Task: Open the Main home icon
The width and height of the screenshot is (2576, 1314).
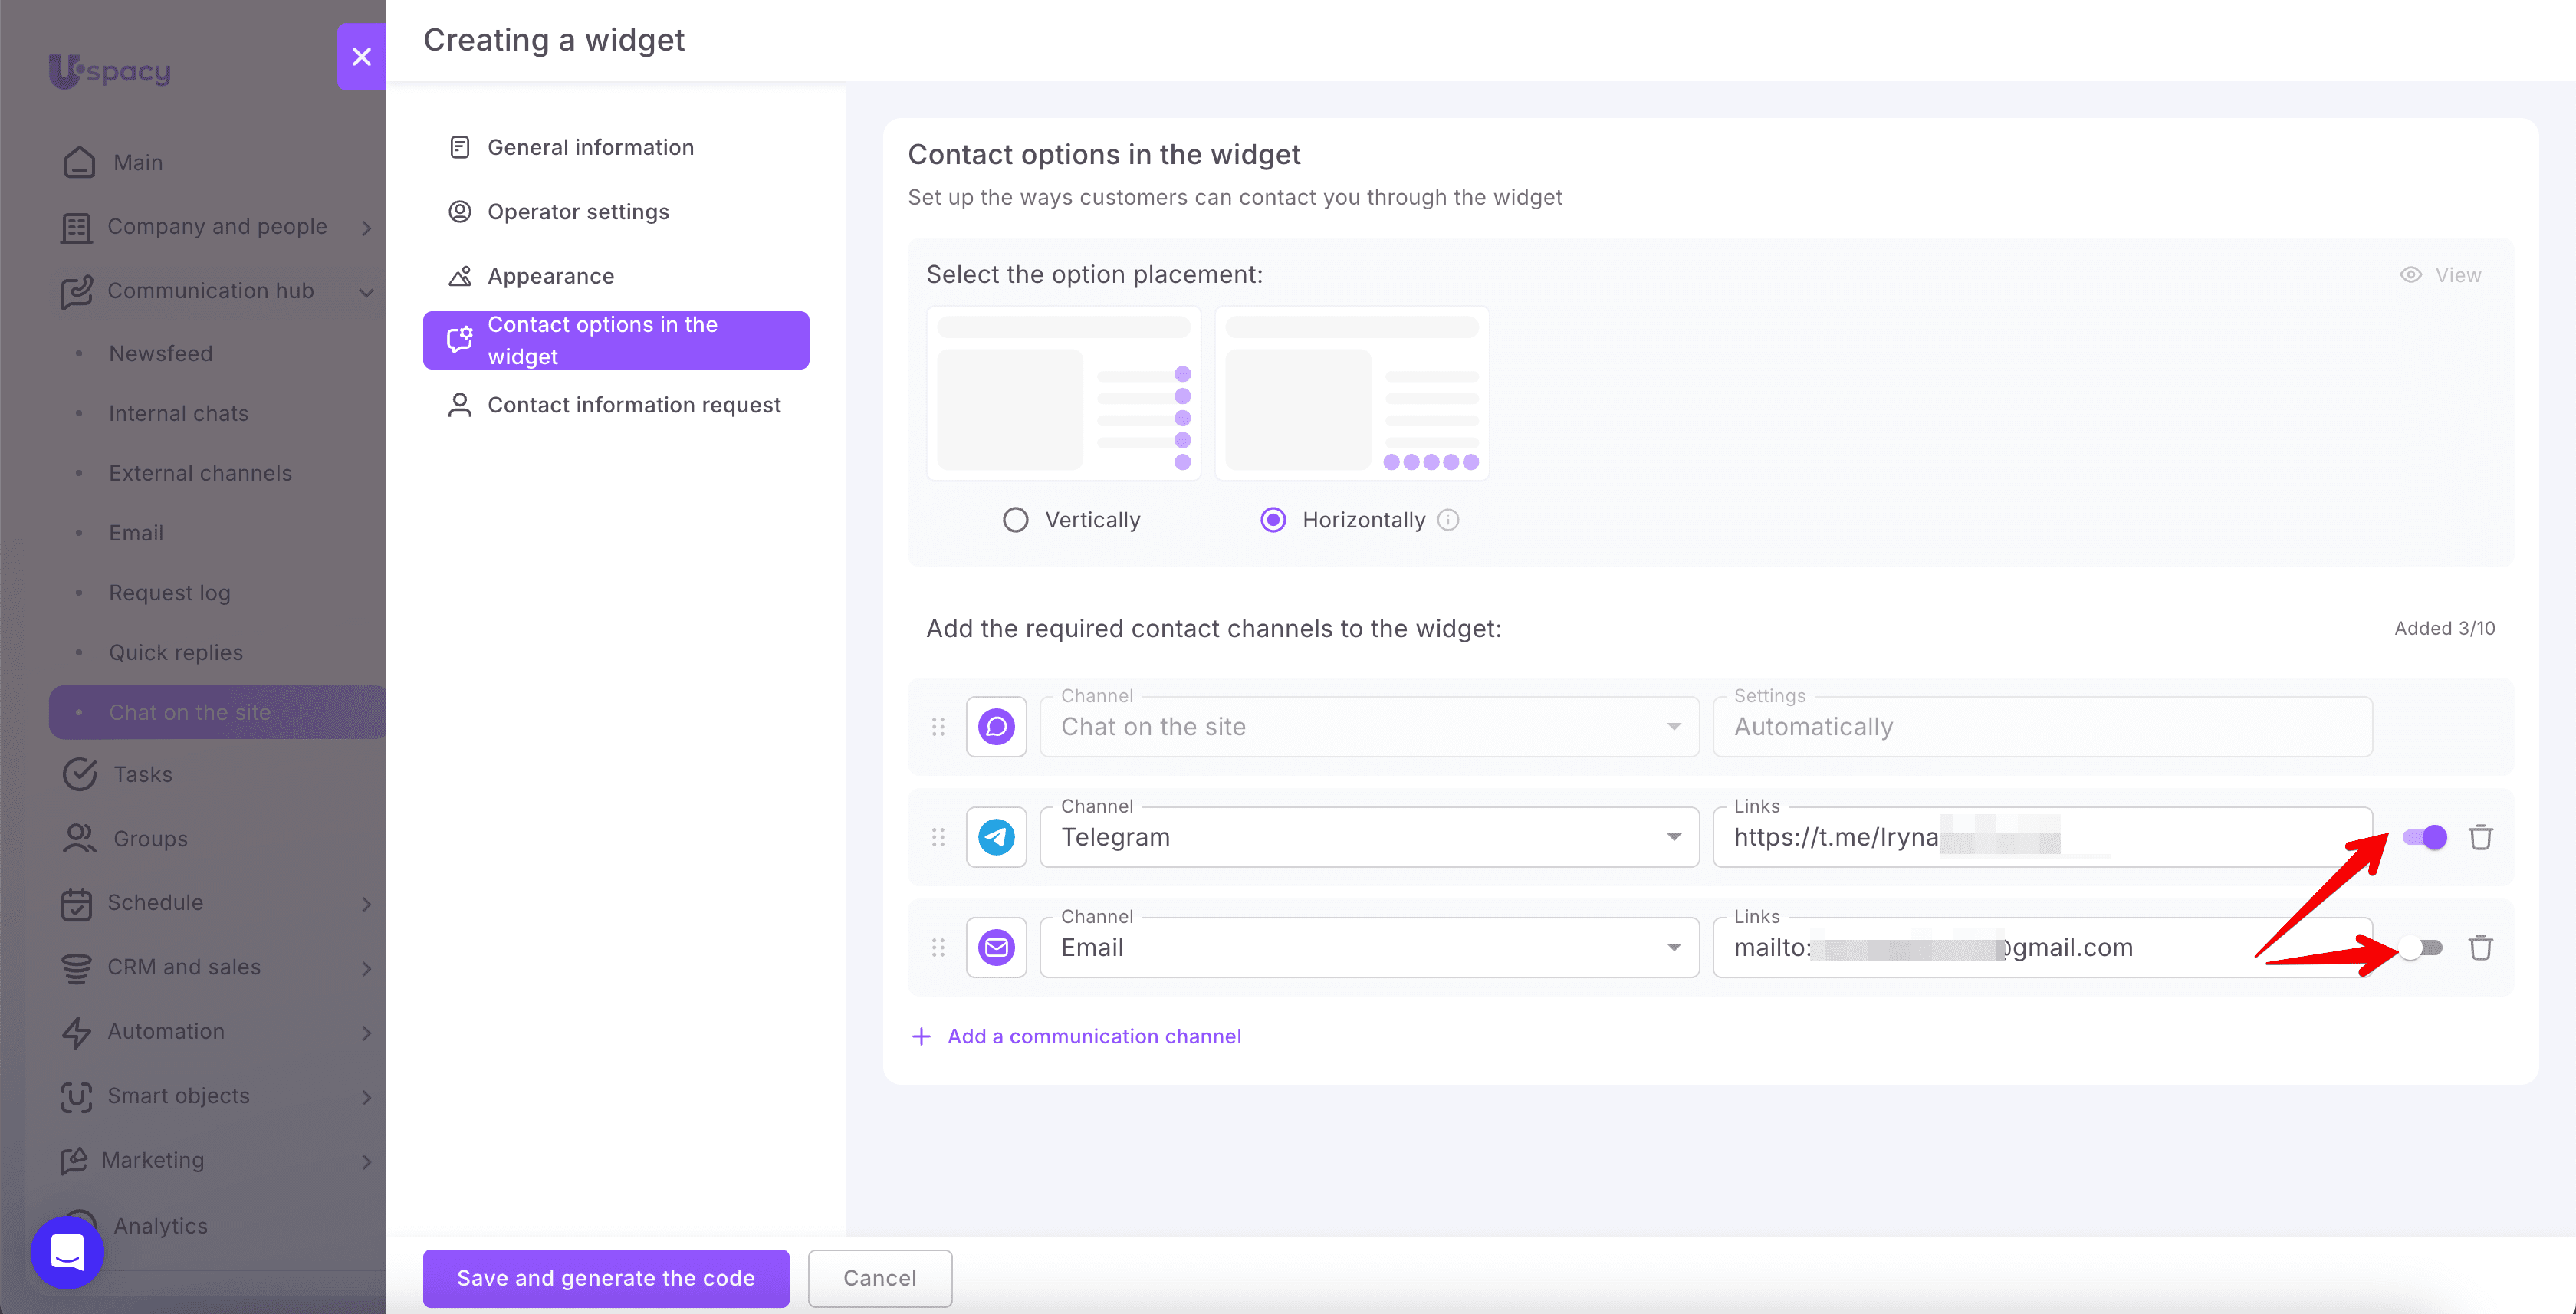Action: 79,162
